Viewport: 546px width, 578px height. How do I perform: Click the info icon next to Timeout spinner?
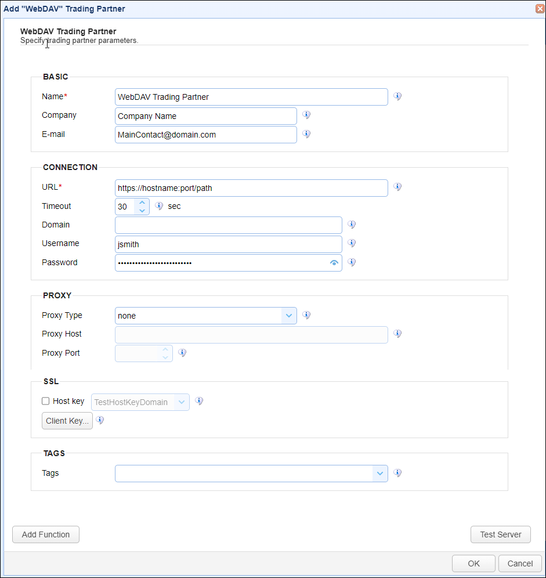coord(159,206)
